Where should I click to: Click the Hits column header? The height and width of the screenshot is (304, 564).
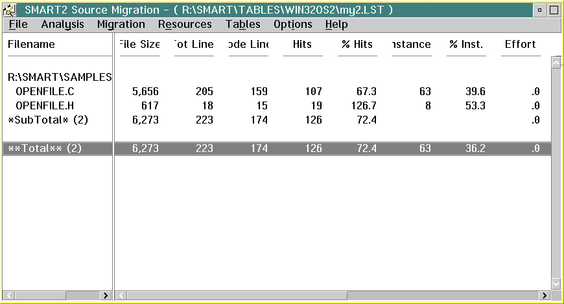(302, 45)
